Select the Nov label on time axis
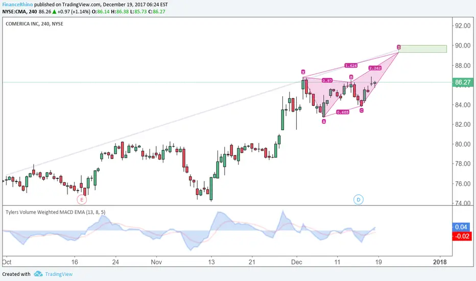 point(156,262)
